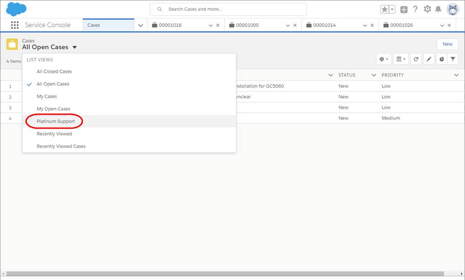The height and width of the screenshot is (280, 465).
Task: Open the 00001000 tab options chevron
Action: 288,26
